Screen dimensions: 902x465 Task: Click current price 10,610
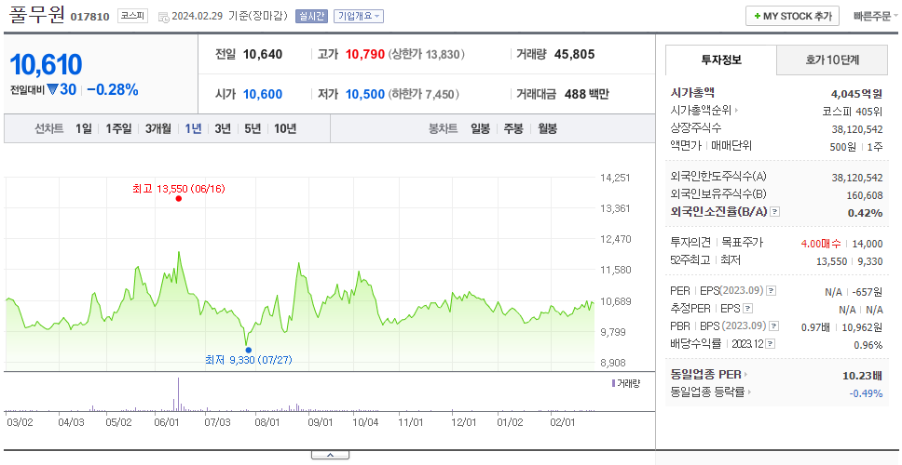46,65
